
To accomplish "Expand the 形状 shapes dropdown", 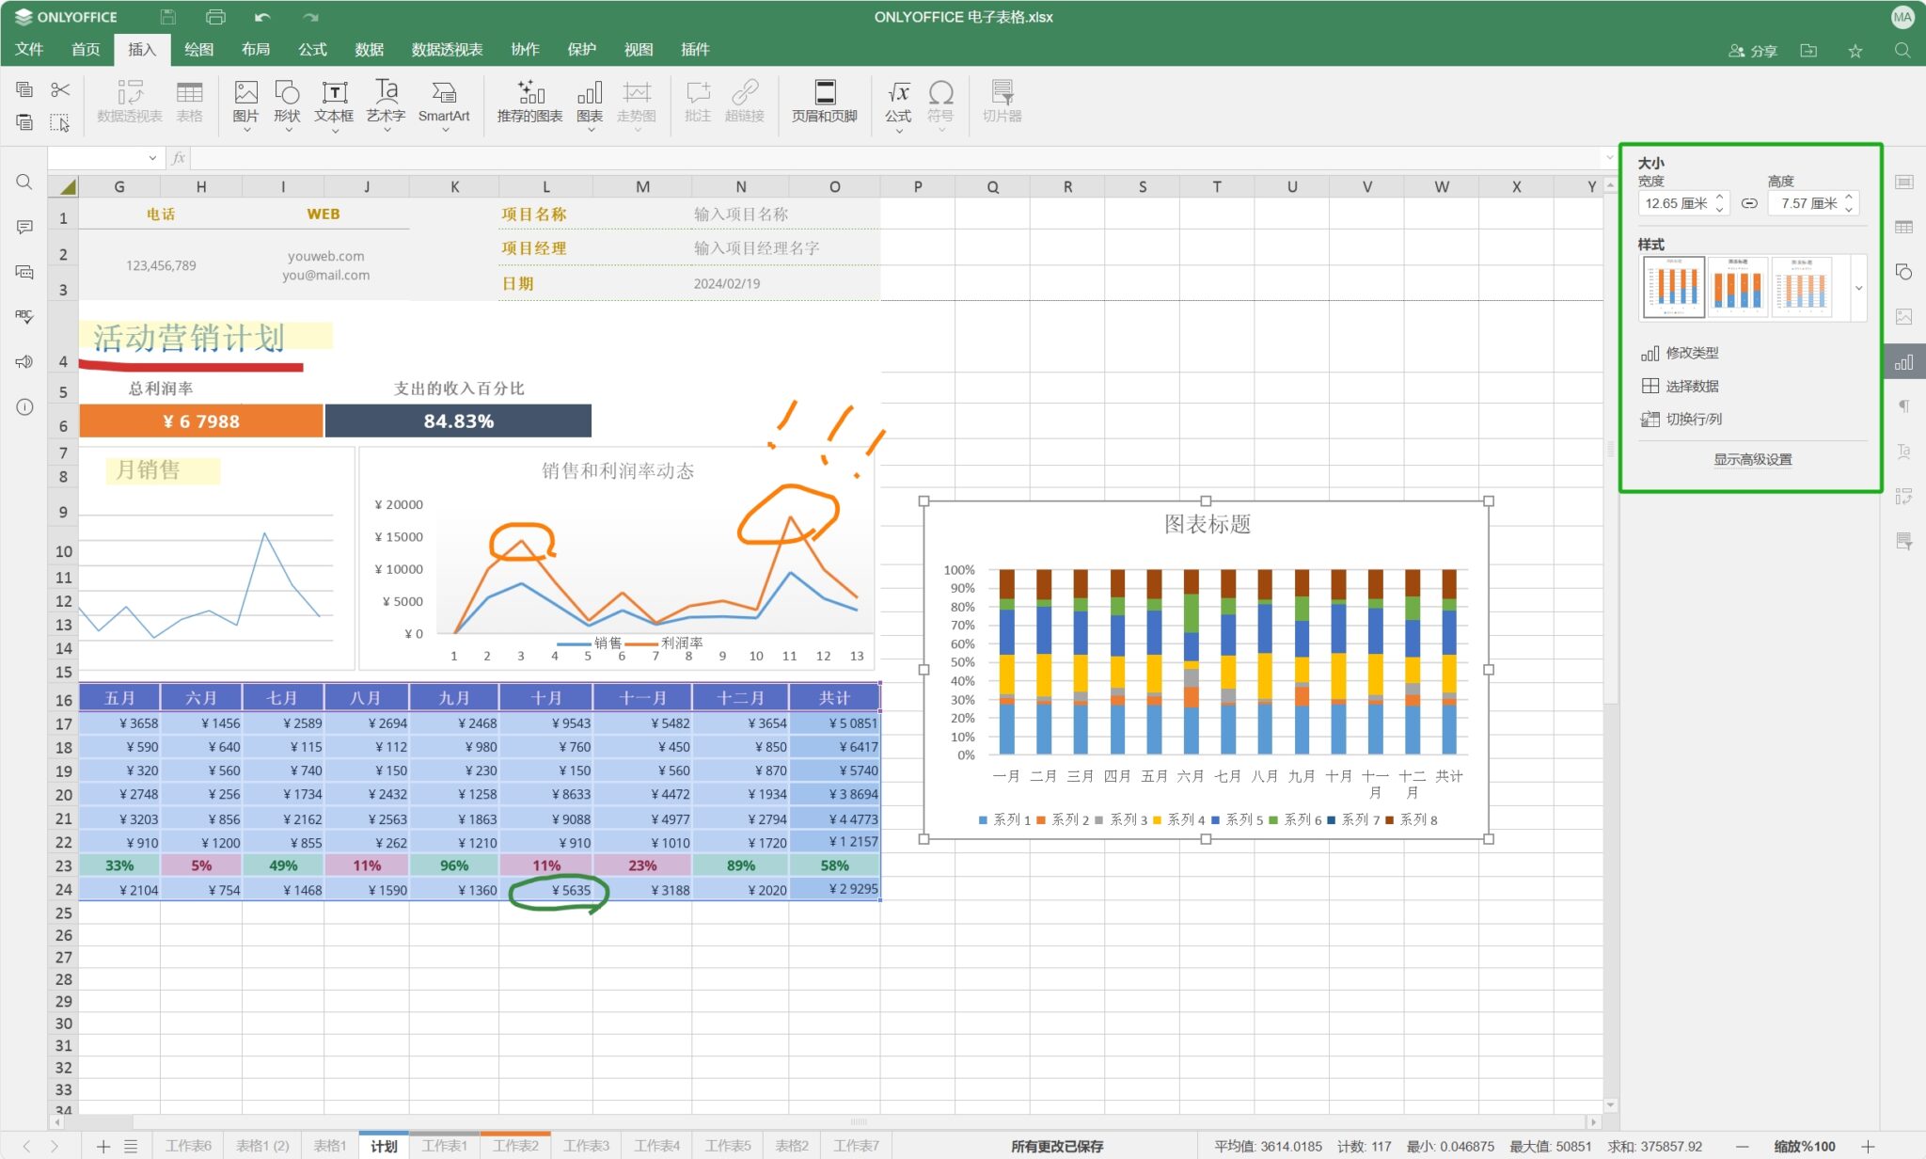I will click(288, 130).
